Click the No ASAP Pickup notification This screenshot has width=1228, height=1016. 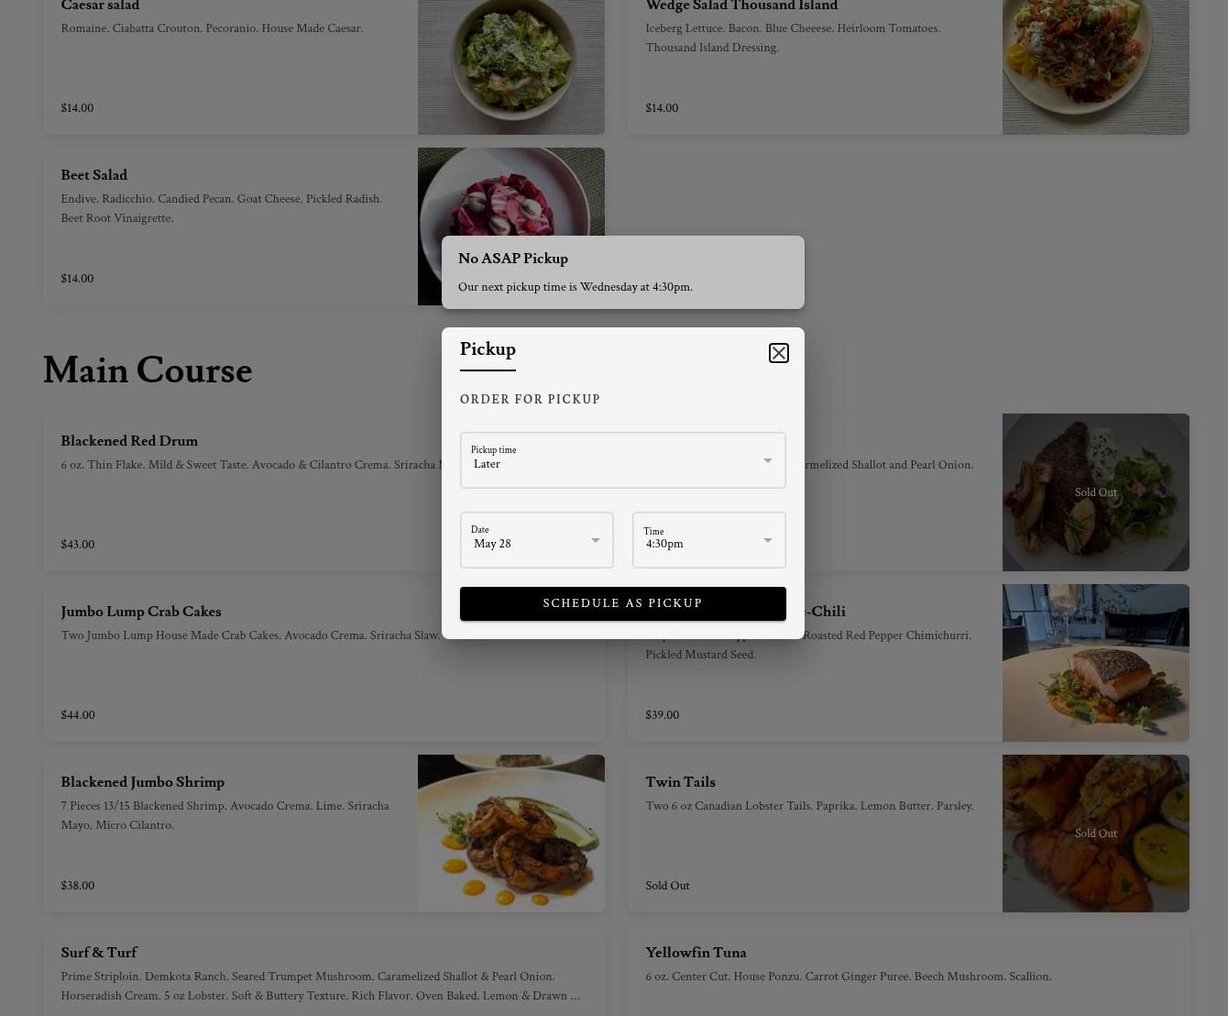[x=622, y=272]
